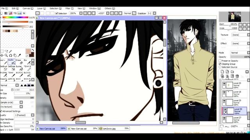Select the ЛАЙН brush tool

pos(11,62)
